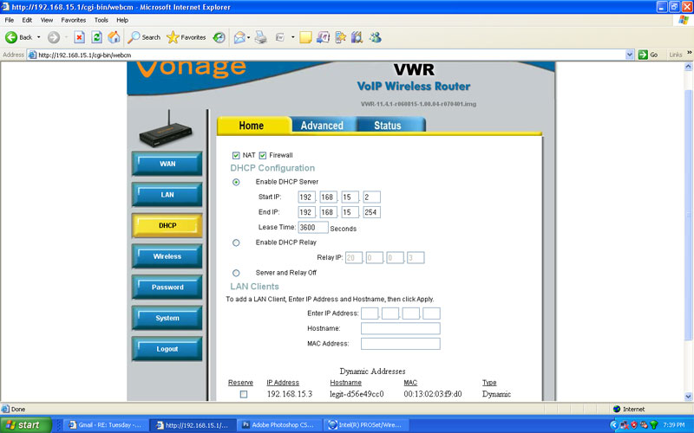Click the Messenger people icon in toolbar

(x=376, y=37)
